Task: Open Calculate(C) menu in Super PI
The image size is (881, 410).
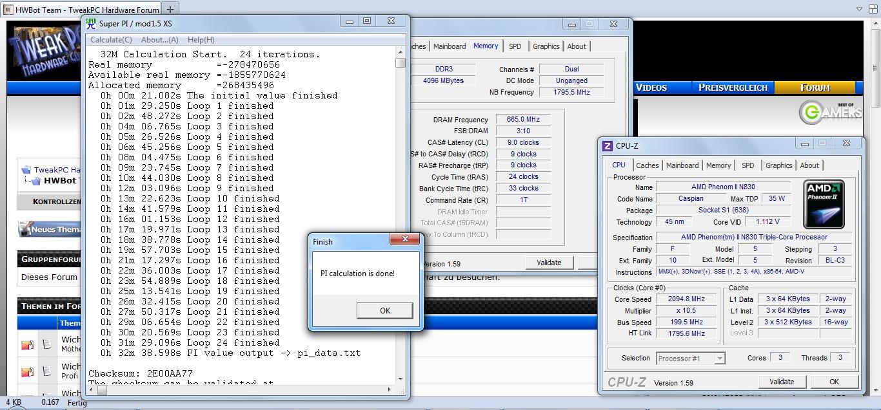Action: click(111, 39)
